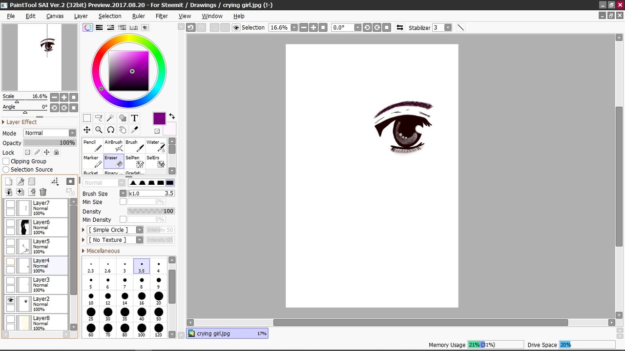The height and width of the screenshot is (351, 625).
Task: Select the Eyedropper color picker tool
Action: pos(134,130)
